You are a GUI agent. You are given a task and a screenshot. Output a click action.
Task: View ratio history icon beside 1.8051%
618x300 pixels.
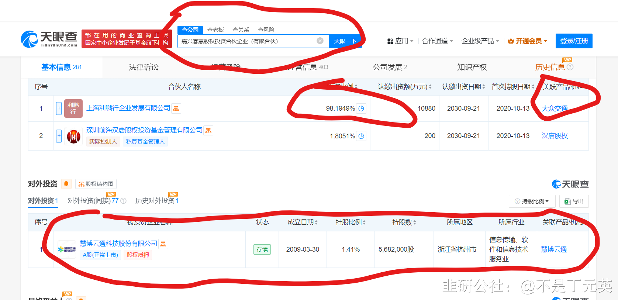[361, 136]
